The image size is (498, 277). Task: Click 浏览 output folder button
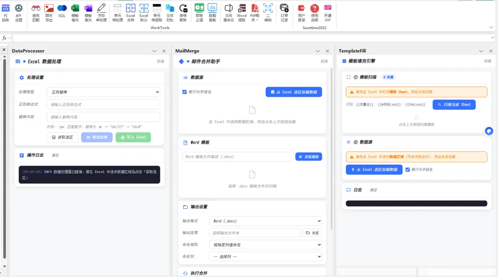tap(312, 233)
